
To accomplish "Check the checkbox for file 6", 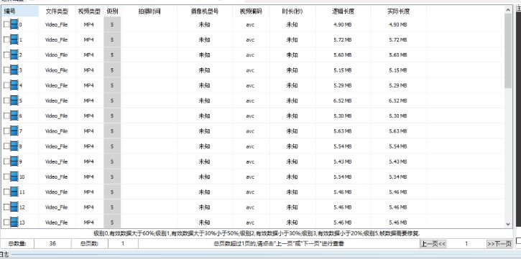I will [6, 116].
